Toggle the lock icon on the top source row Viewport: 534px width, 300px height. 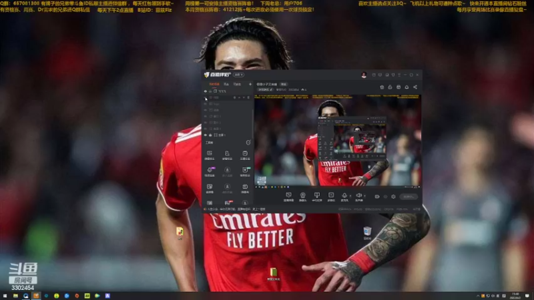point(210,91)
